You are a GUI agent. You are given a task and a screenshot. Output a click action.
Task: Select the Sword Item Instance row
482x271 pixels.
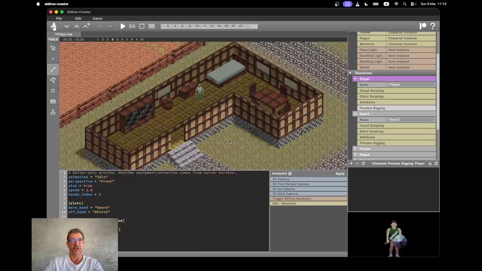click(x=397, y=67)
